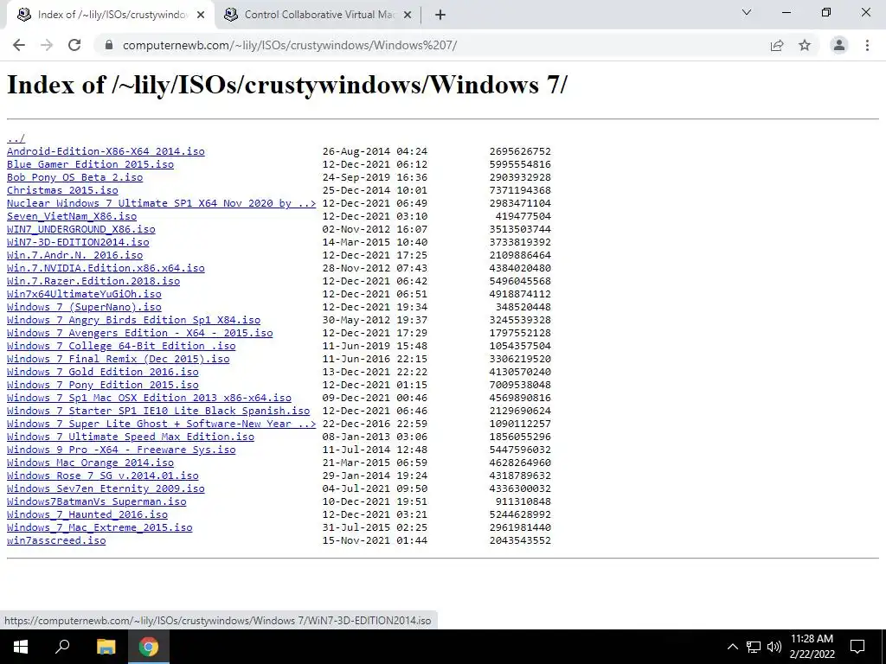Launch File Explorer from the taskbar
This screenshot has width=886, height=664.
tap(106, 647)
